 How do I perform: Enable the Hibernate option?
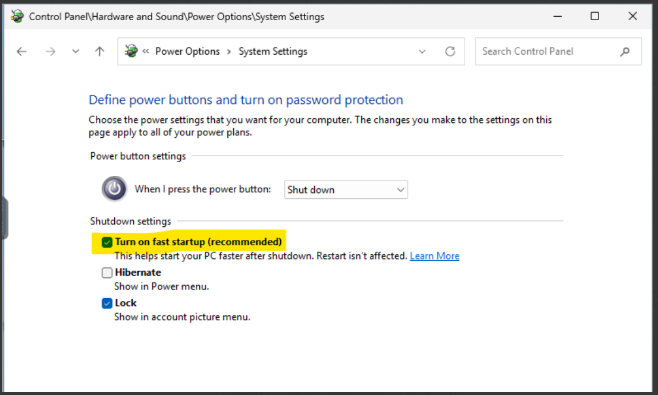click(106, 272)
